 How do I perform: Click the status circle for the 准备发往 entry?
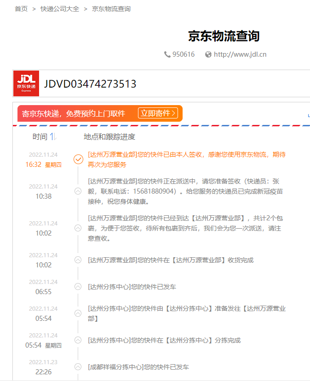pyautogui.click(x=78, y=313)
